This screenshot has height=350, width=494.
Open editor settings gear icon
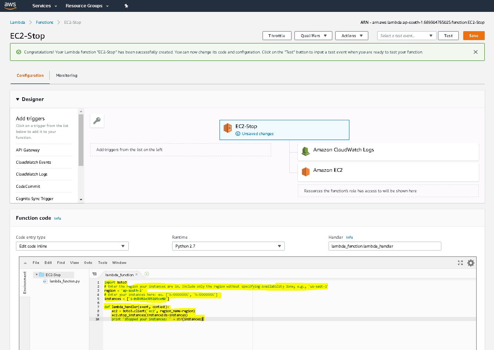pos(471,263)
